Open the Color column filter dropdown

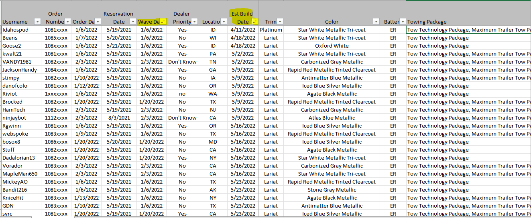(376, 22)
